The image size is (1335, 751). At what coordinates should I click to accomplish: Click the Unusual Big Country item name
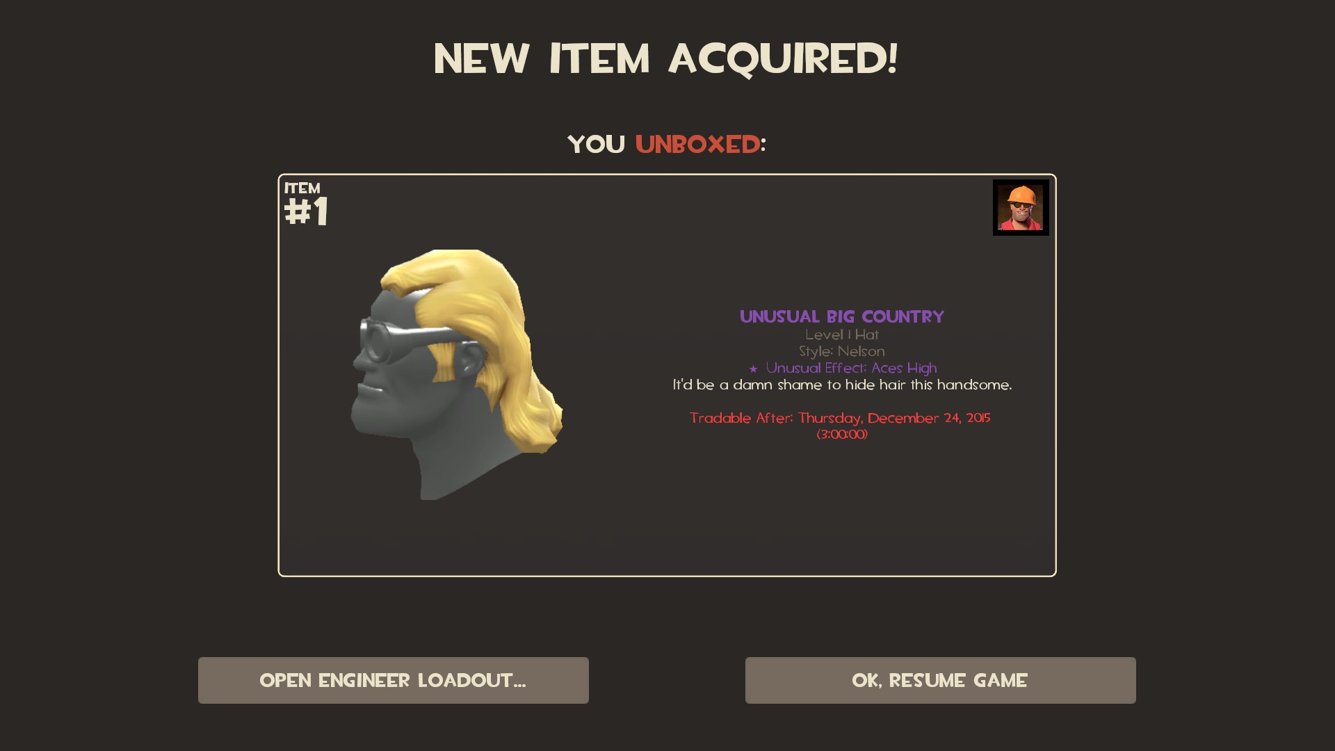coord(842,317)
